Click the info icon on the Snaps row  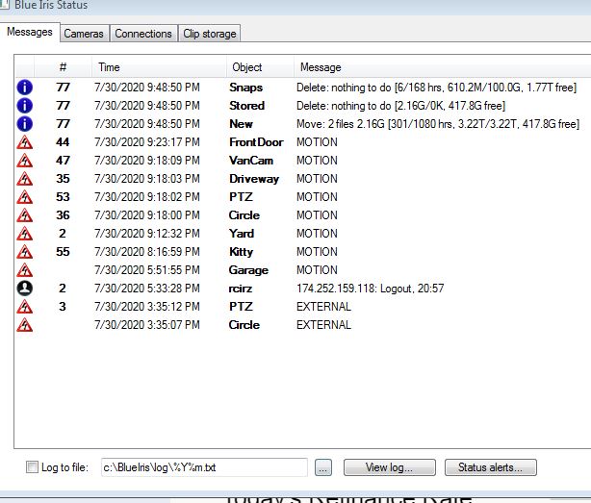[24, 88]
